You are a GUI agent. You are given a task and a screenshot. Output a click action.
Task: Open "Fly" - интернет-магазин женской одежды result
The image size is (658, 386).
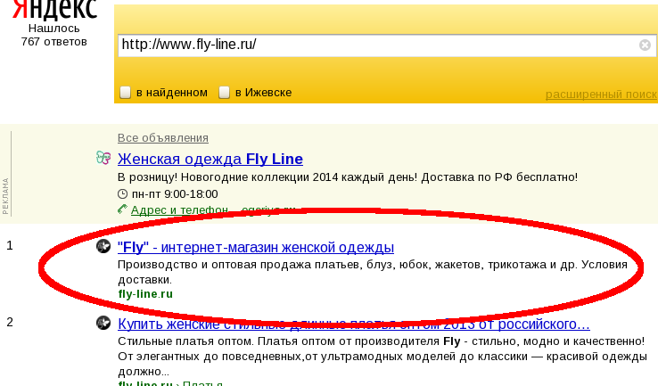256,248
